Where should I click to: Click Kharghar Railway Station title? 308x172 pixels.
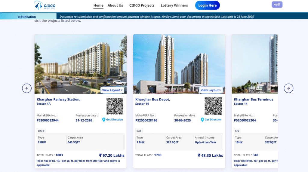(x=59, y=99)
